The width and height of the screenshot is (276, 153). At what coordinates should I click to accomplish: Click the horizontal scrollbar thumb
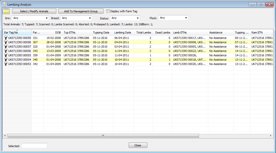click(103, 136)
